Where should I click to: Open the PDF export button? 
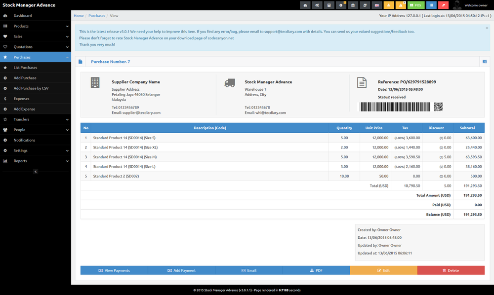(316, 270)
